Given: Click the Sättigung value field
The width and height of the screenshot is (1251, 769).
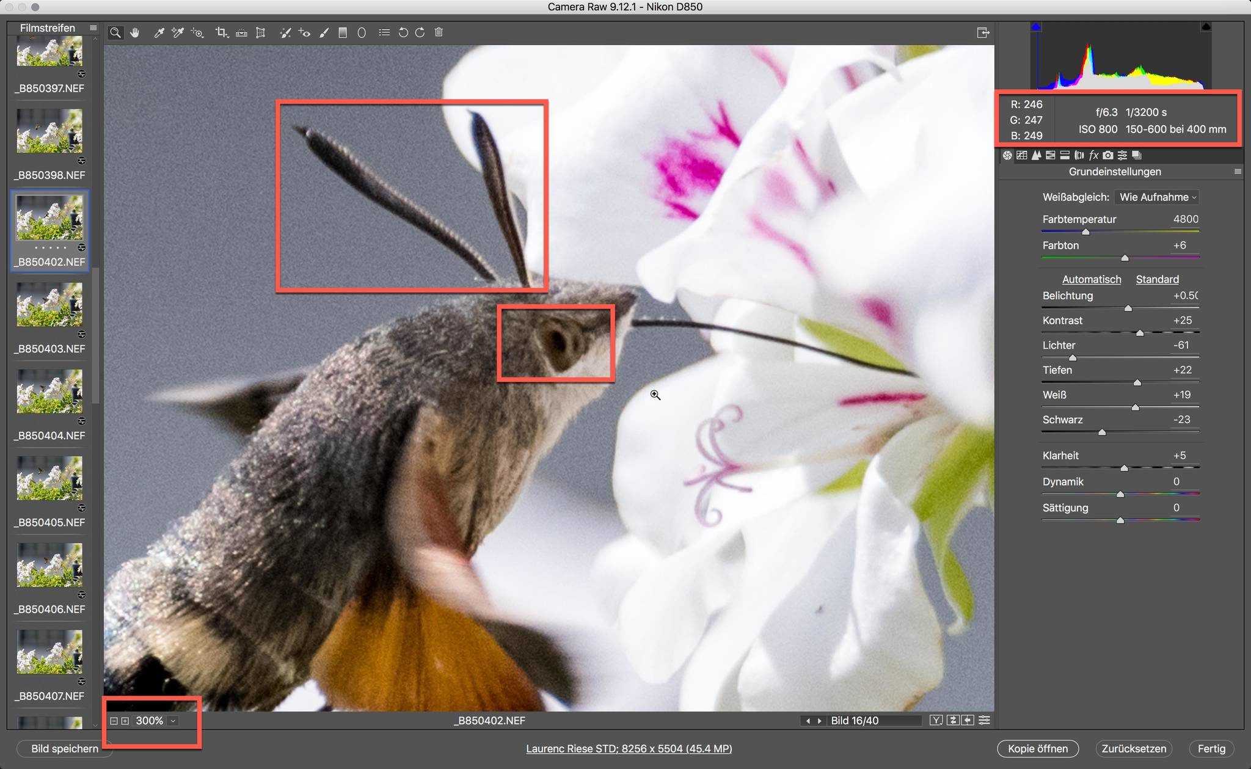Looking at the screenshot, I should pos(1183,508).
